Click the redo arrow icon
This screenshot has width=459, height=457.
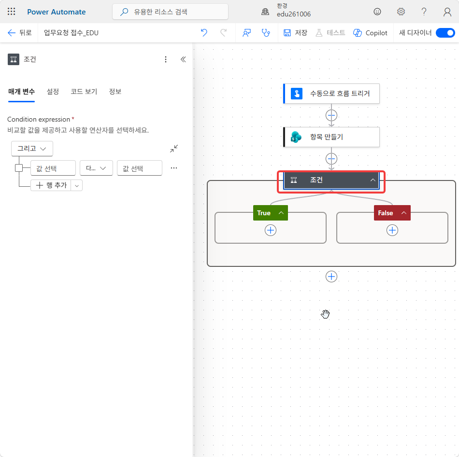[x=223, y=33]
